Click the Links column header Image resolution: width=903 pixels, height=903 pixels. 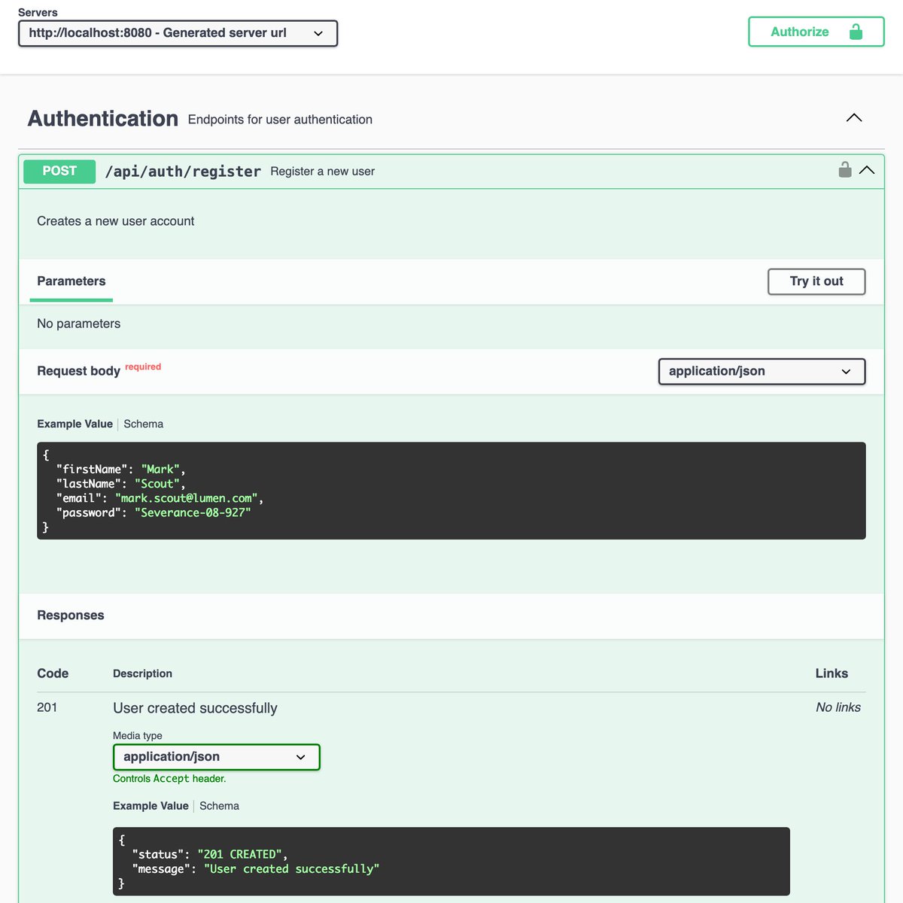click(x=832, y=673)
